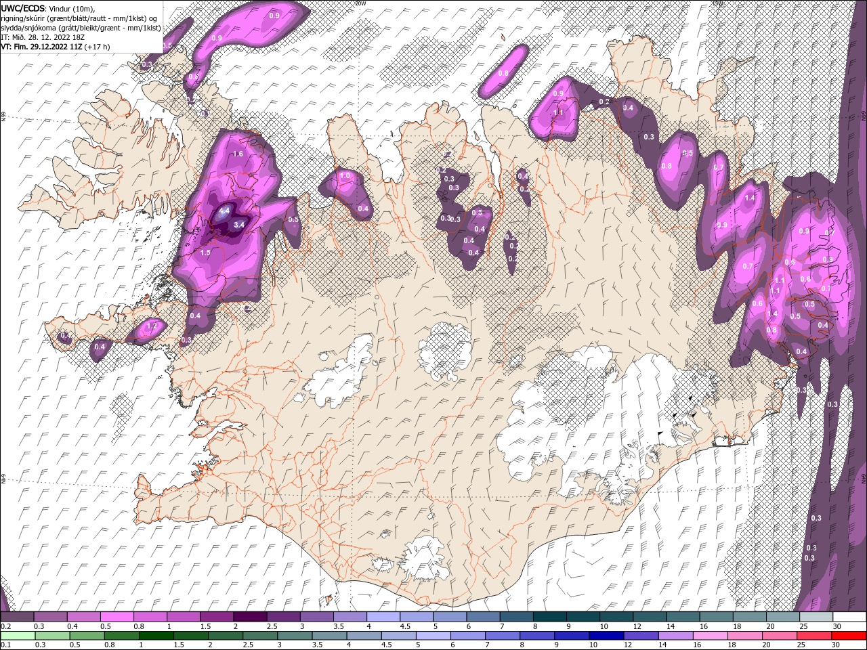The width and height of the screenshot is (867, 650).
Task: Click the 'Vindur (10m)' header text
Action: point(73,8)
